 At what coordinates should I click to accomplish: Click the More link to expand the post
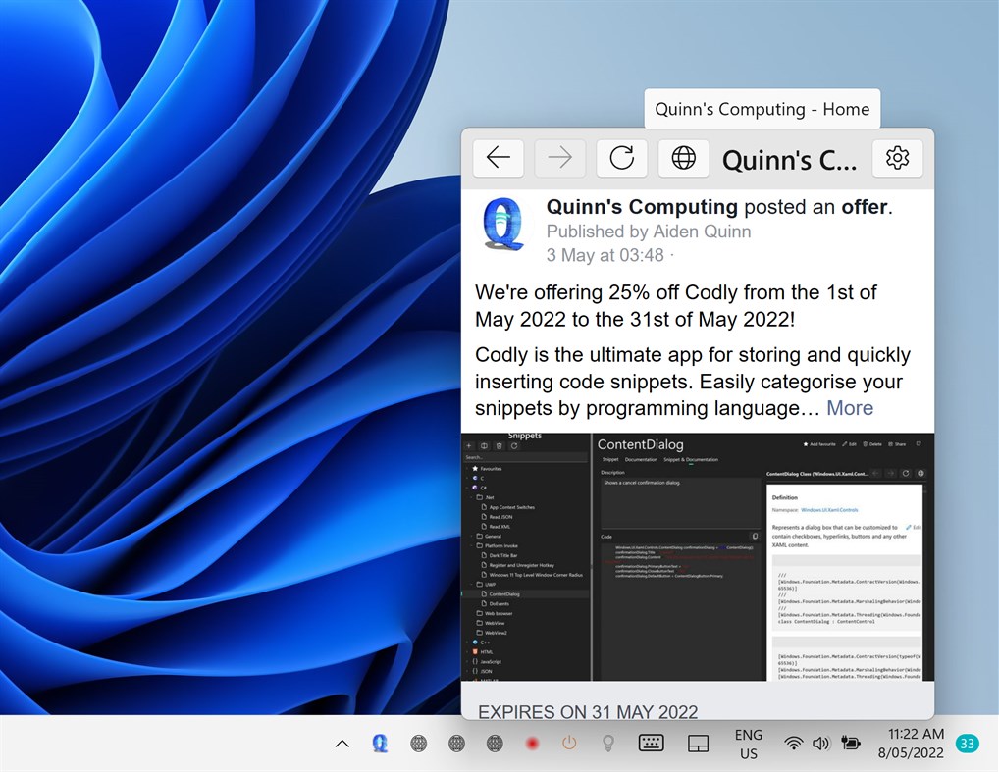coord(849,408)
